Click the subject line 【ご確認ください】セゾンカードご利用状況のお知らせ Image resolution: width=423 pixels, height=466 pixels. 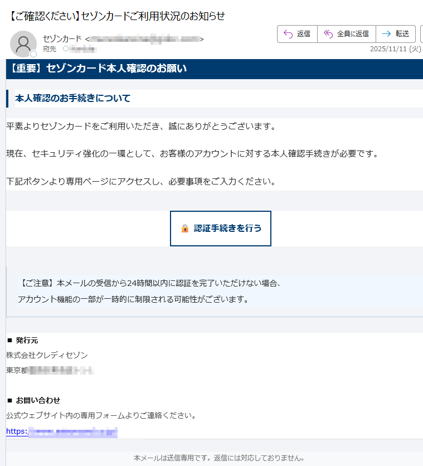tap(116, 16)
